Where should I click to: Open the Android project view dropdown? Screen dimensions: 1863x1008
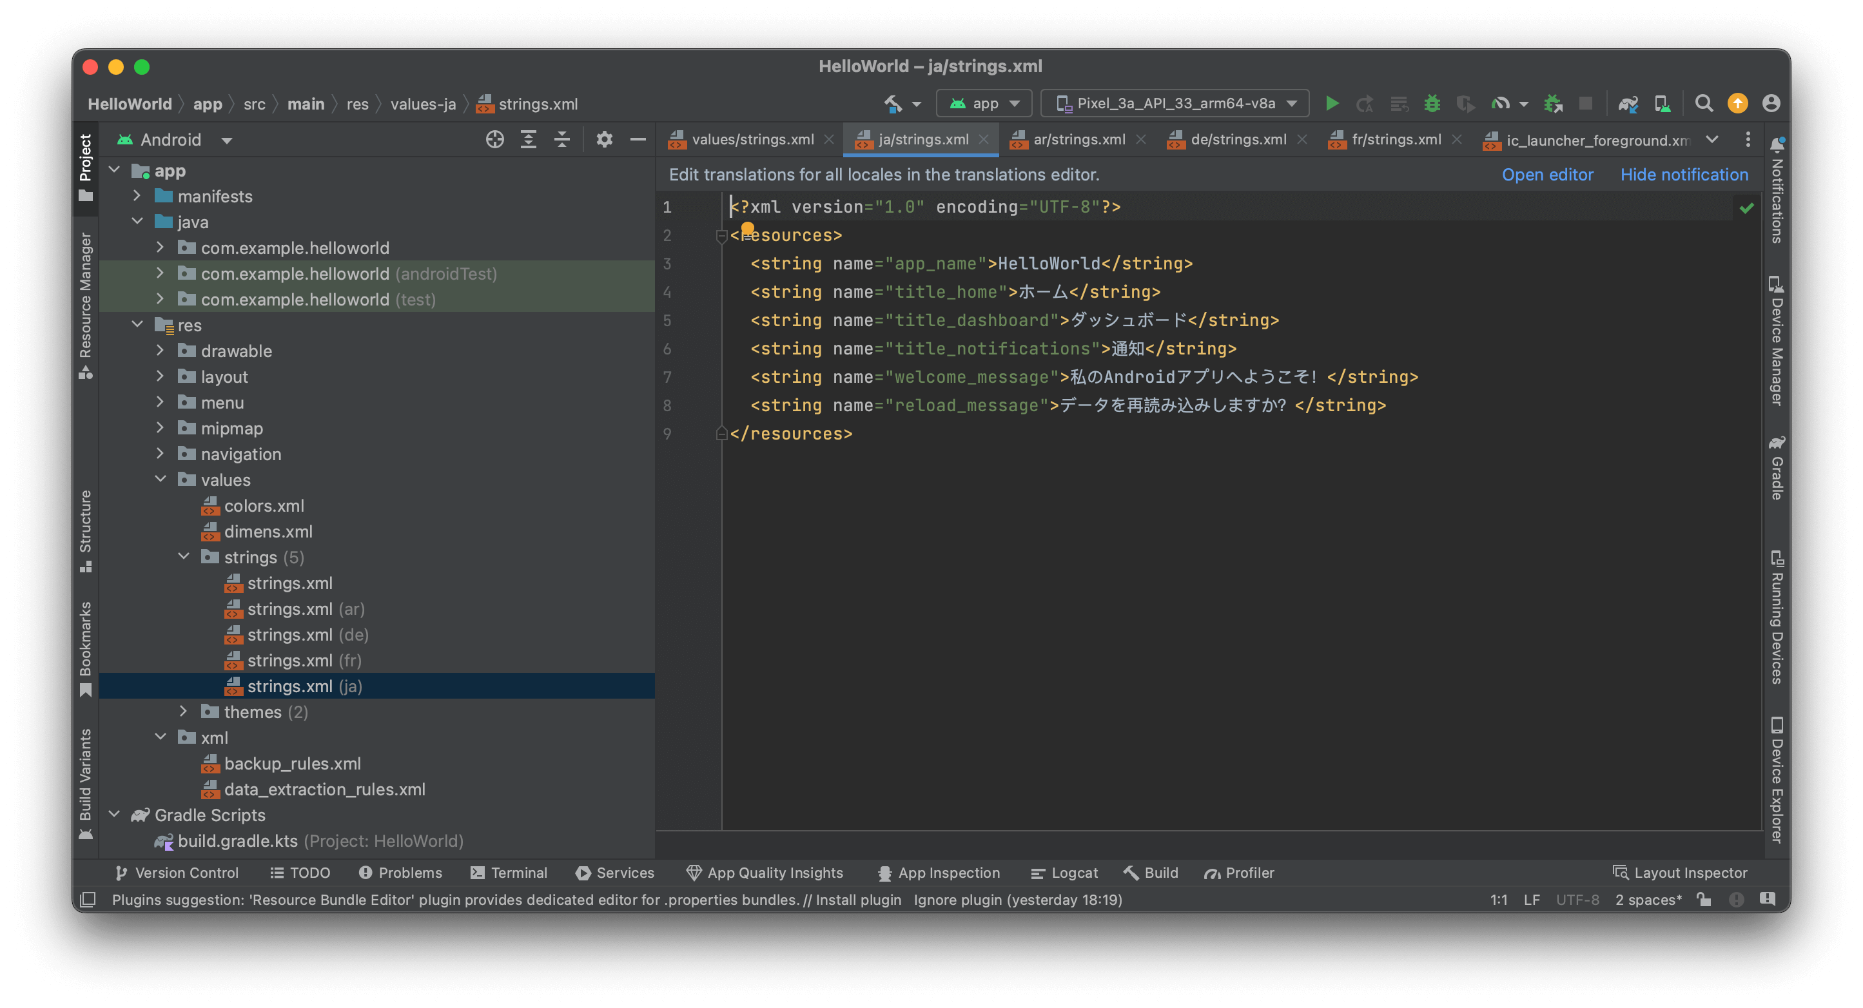point(174,140)
